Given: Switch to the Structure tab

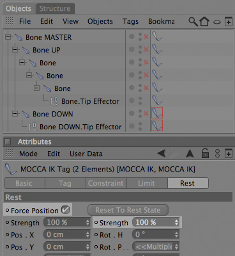Looking at the screenshot, I should point(55,8).
